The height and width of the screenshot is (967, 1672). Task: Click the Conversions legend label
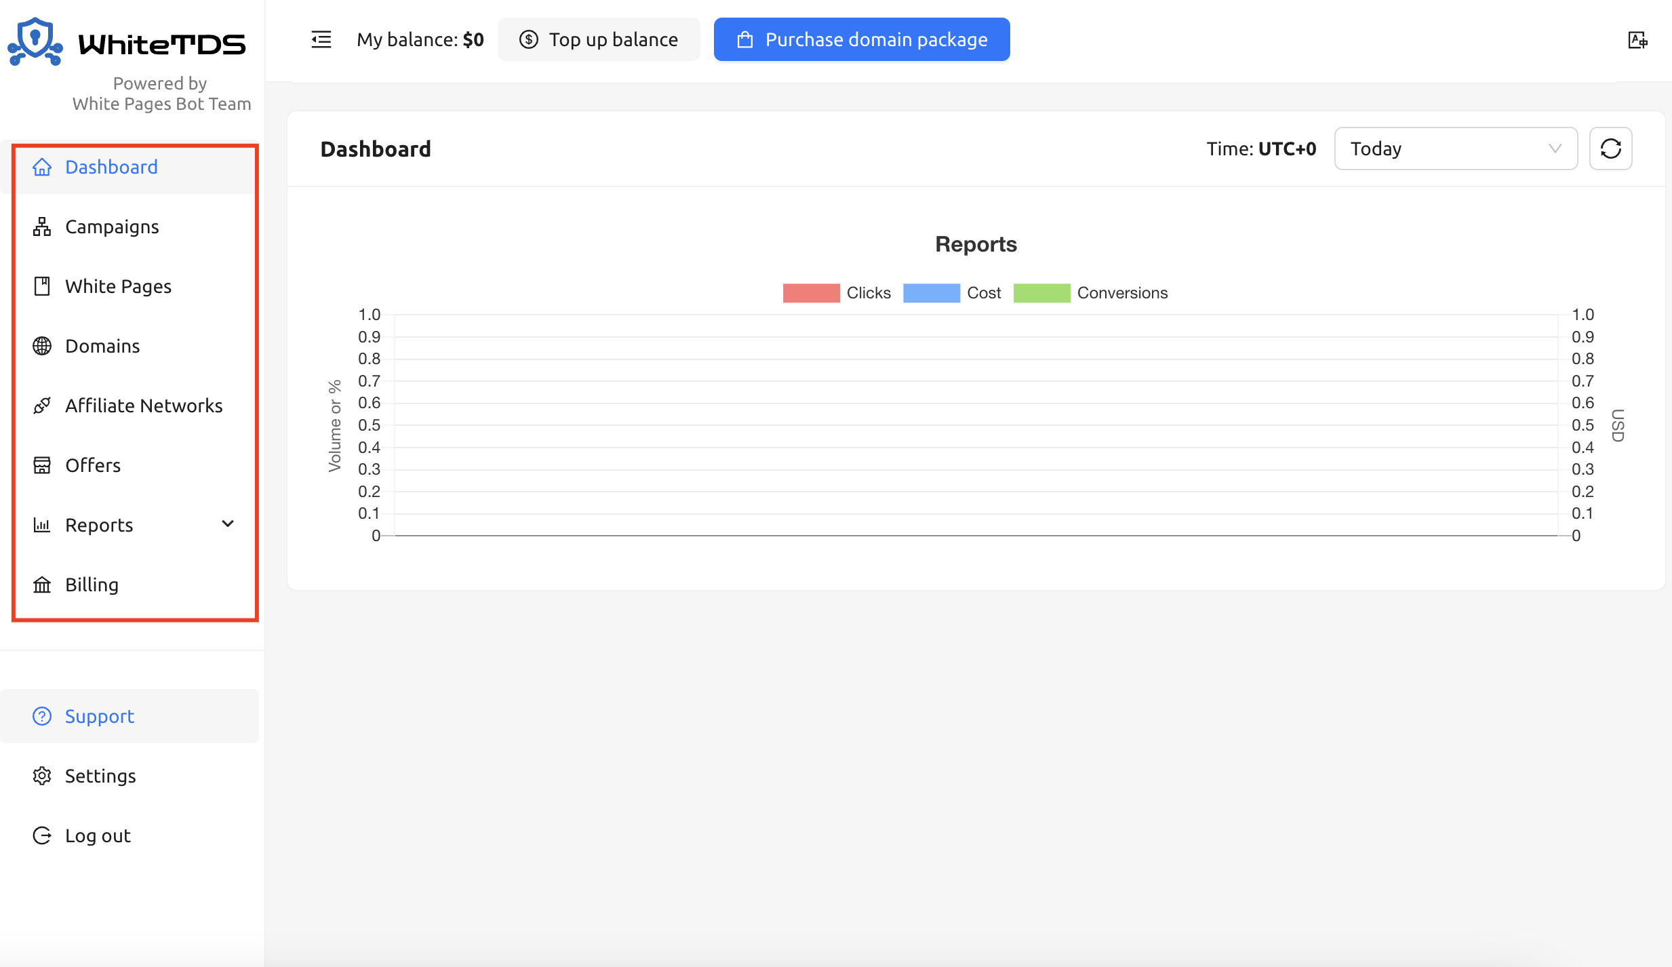[1122, 293]
